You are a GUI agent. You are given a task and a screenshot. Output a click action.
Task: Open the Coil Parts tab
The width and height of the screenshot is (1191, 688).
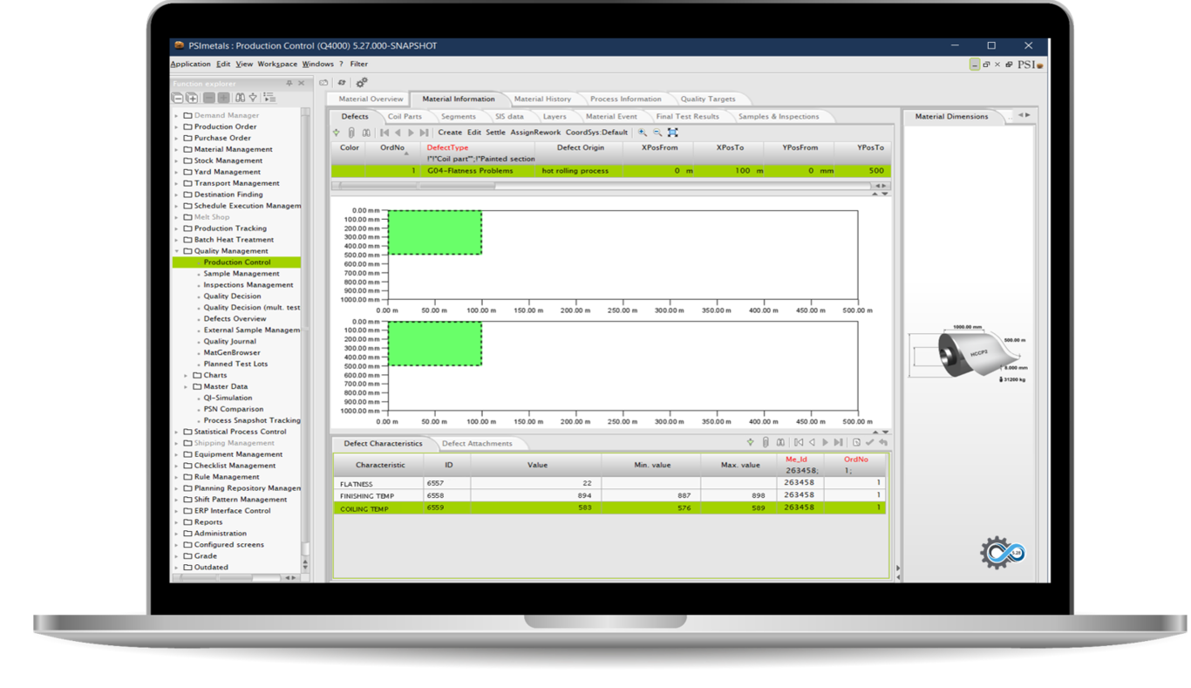[x=405, y=117]
